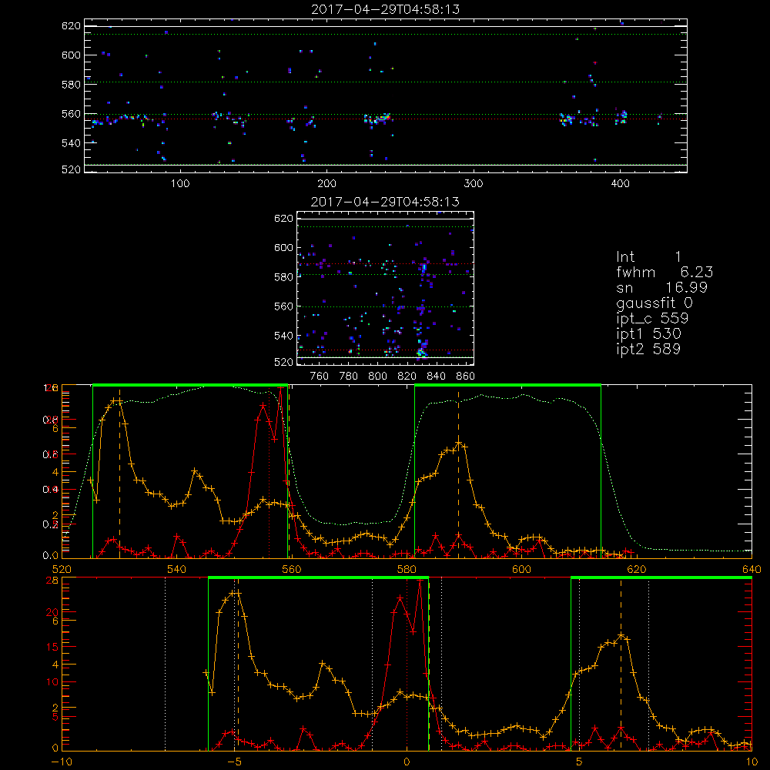Screen dimensions: 770x770
Task: Click x-axis label 400 on top plot
Action: [620, 183]
